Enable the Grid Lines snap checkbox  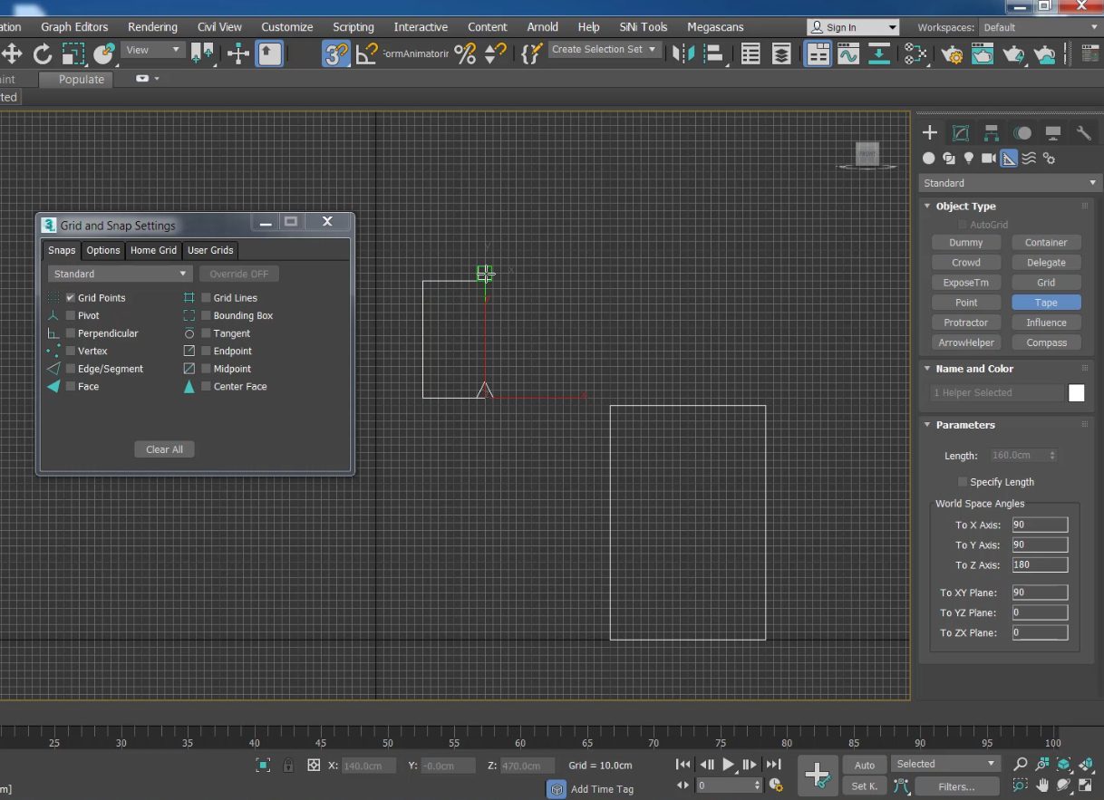coord(207,298)
